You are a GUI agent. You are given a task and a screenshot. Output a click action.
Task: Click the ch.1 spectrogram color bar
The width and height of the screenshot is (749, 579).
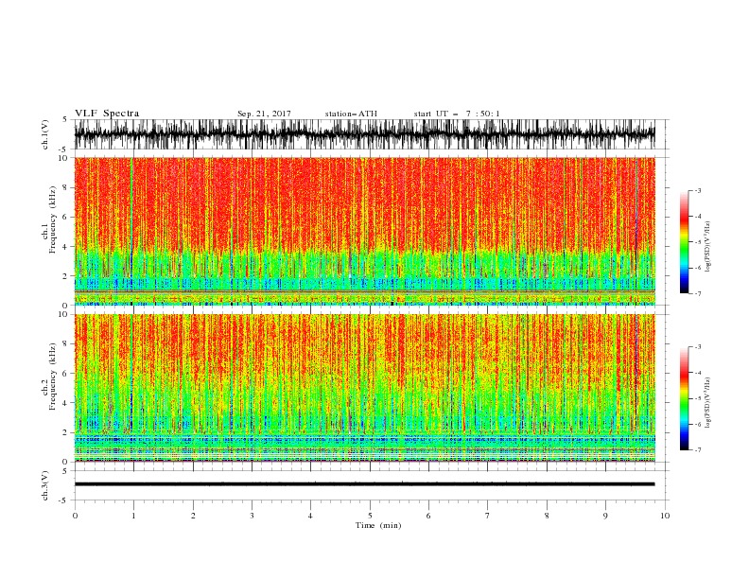684,242
